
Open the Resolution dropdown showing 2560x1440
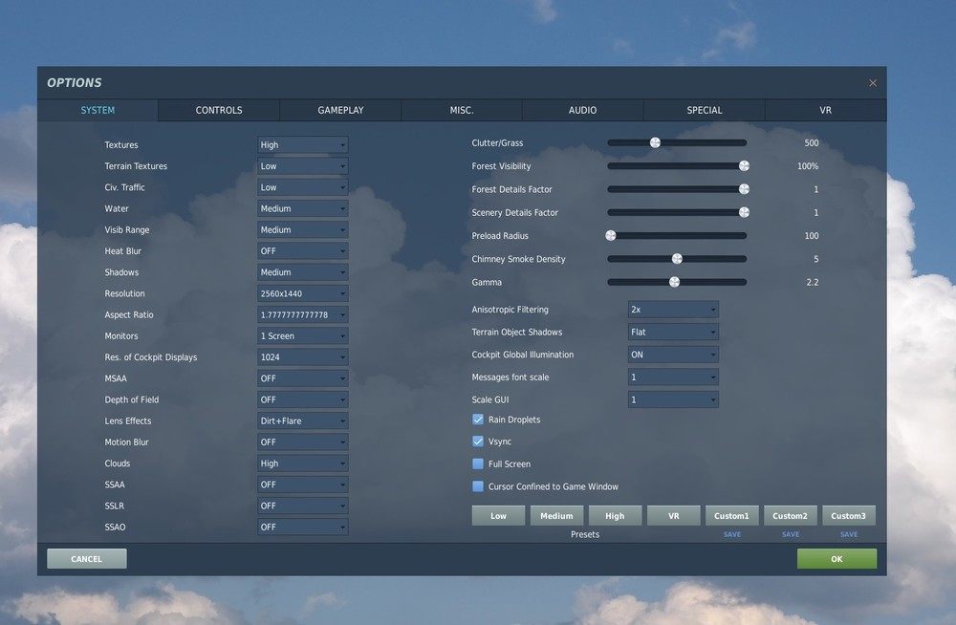pyautogui.click(x=302, y=294)
